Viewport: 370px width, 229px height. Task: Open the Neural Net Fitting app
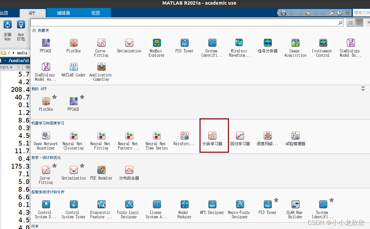(101, 141)
